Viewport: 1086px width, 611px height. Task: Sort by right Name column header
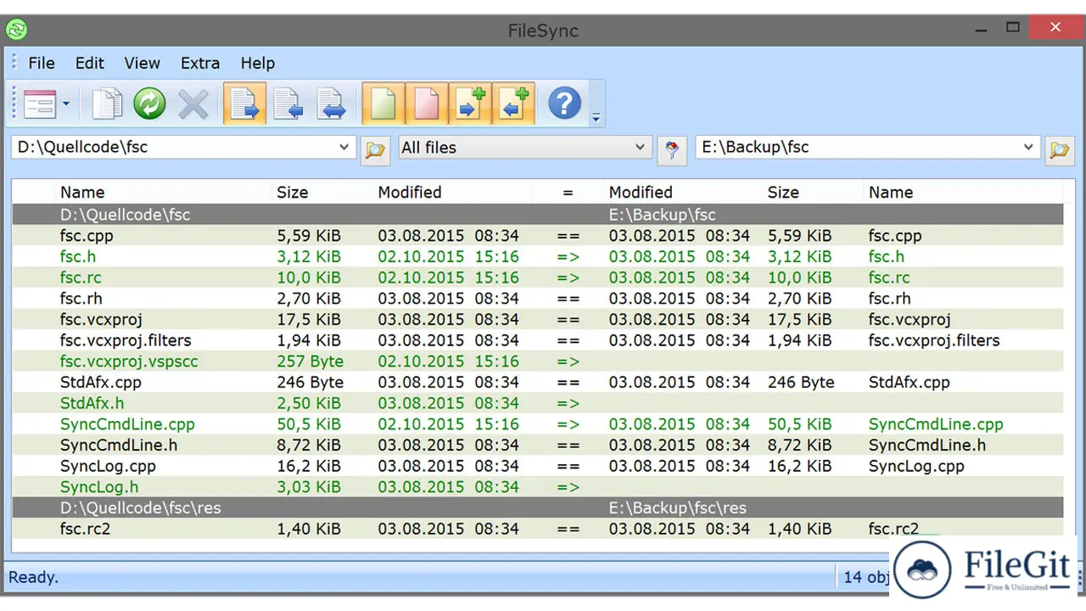coord(891,192)
